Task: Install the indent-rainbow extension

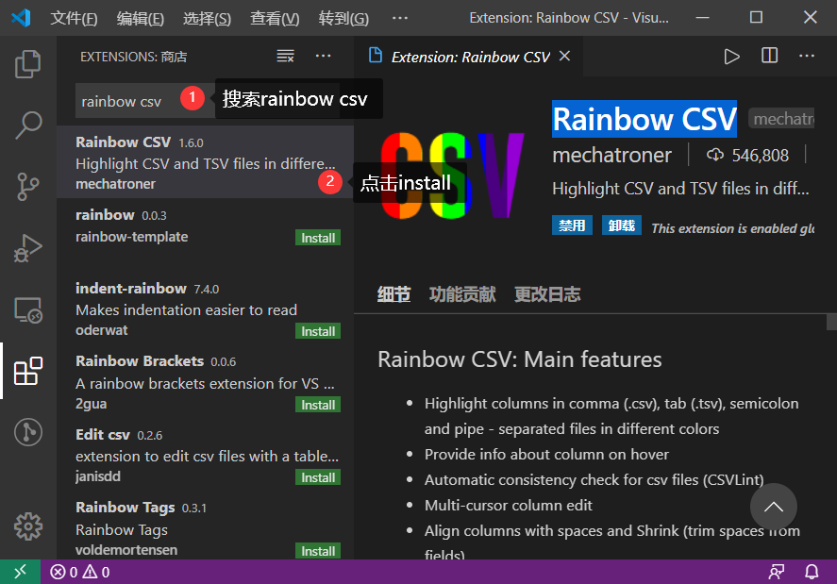Action: point(318,331)
